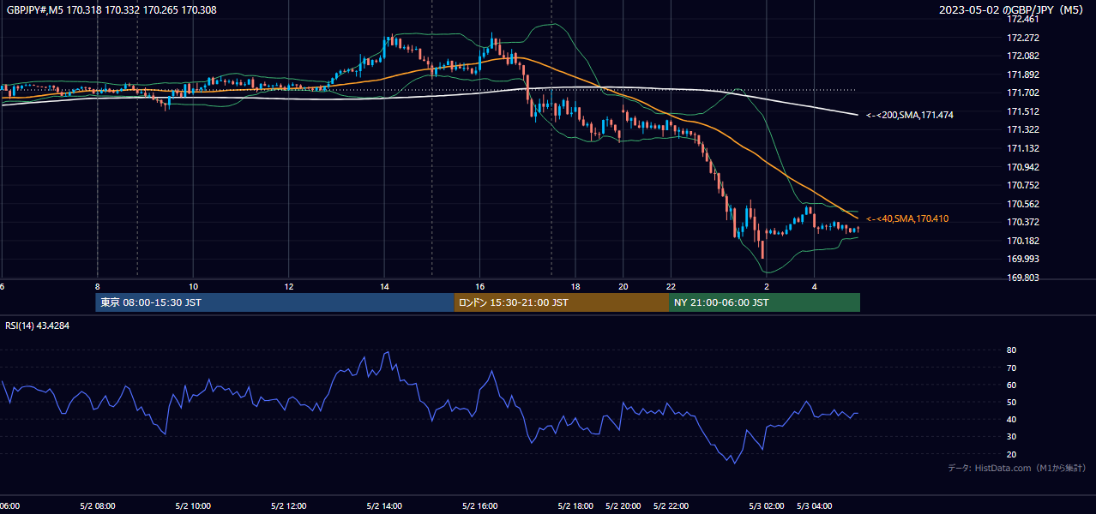Click the NY 21:00-06:00 JST session bar

pos(764,302)
